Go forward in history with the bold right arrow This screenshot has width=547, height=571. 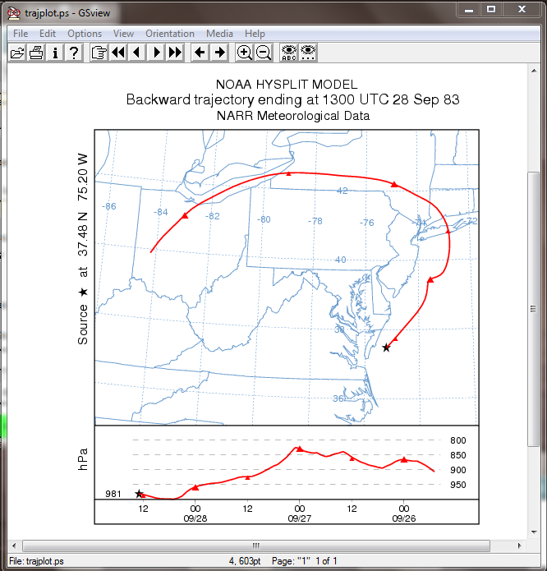219,53
